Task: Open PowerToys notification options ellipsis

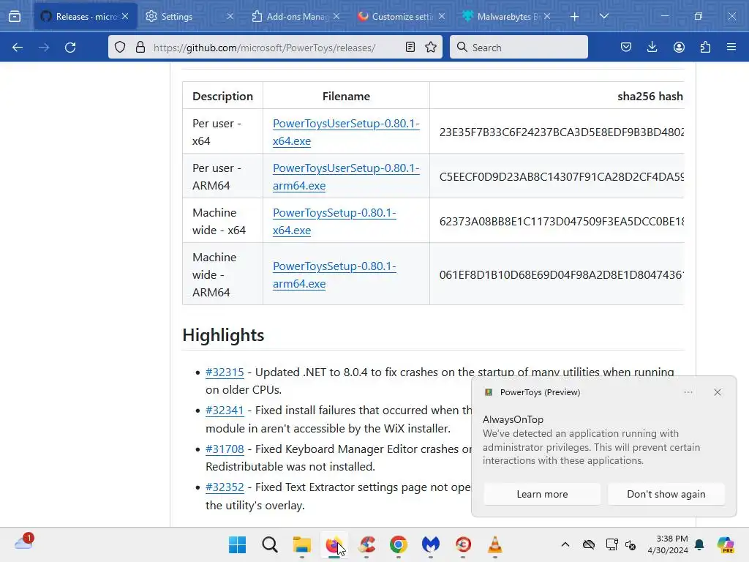Action: tap(688, 392)
